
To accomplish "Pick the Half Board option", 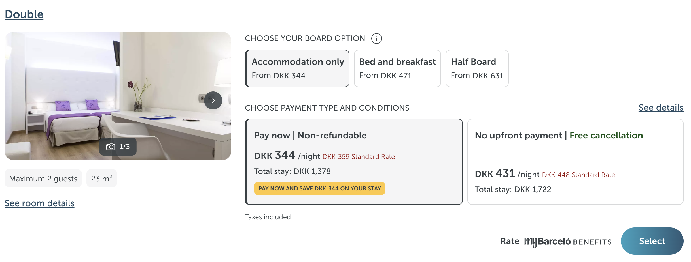I will point(477,68).
